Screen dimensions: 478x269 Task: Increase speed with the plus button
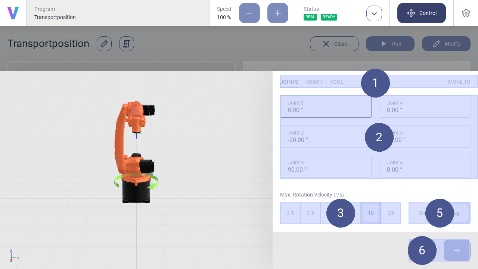(x=278, y=13)
